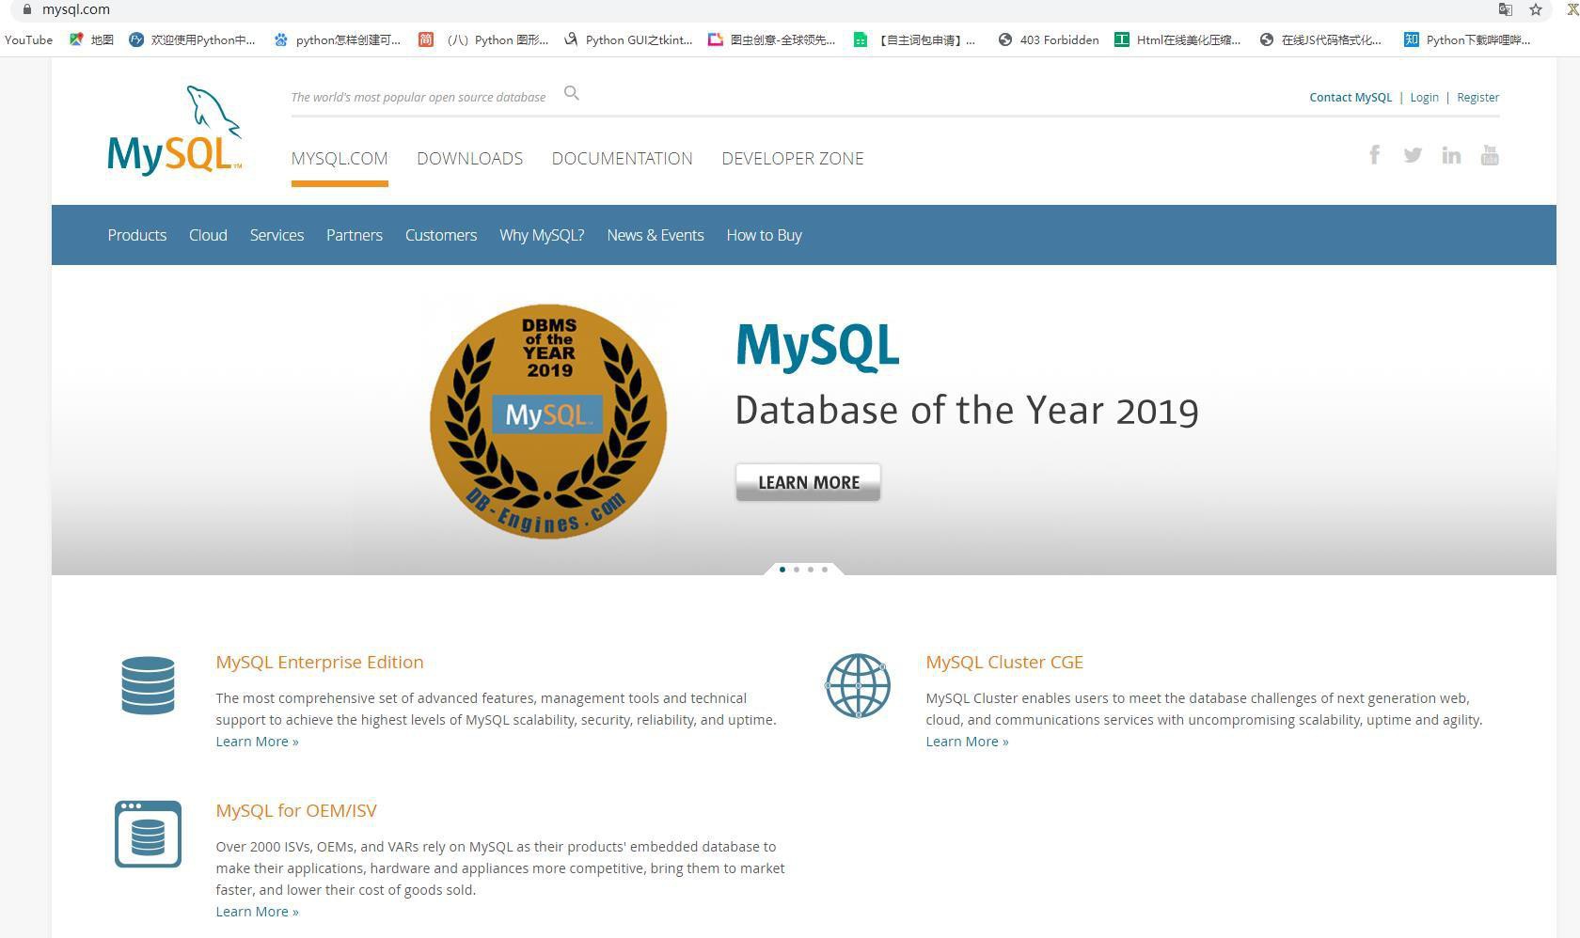Open the (八) Python 图形 bookmark
1580x938 pixels.
click(483, 39)
